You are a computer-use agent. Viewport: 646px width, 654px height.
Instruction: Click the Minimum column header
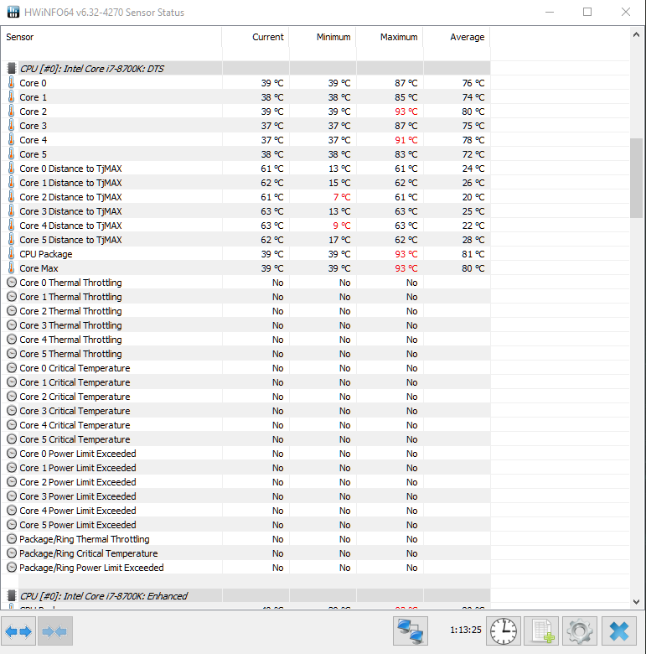pyautogui.click(x=323, y=37)
